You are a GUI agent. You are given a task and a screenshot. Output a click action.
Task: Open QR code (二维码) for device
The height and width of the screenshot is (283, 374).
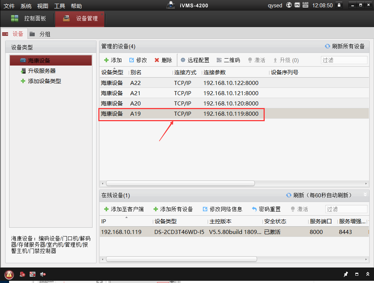228,60
